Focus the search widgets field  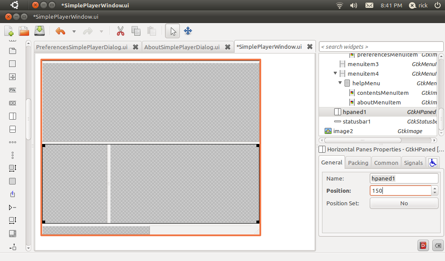[x=381, y=47]
